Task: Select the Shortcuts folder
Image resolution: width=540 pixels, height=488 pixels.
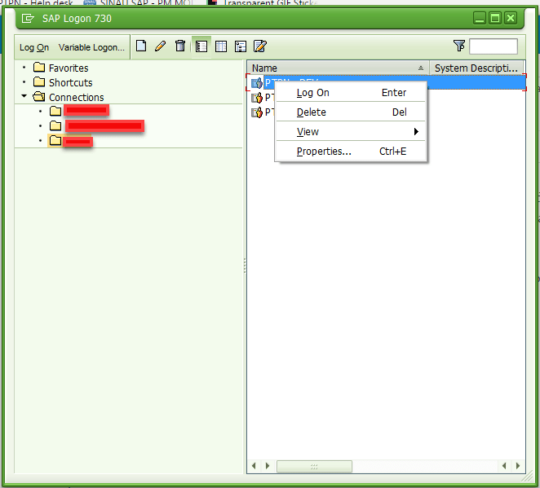Action: pos(70,83)
